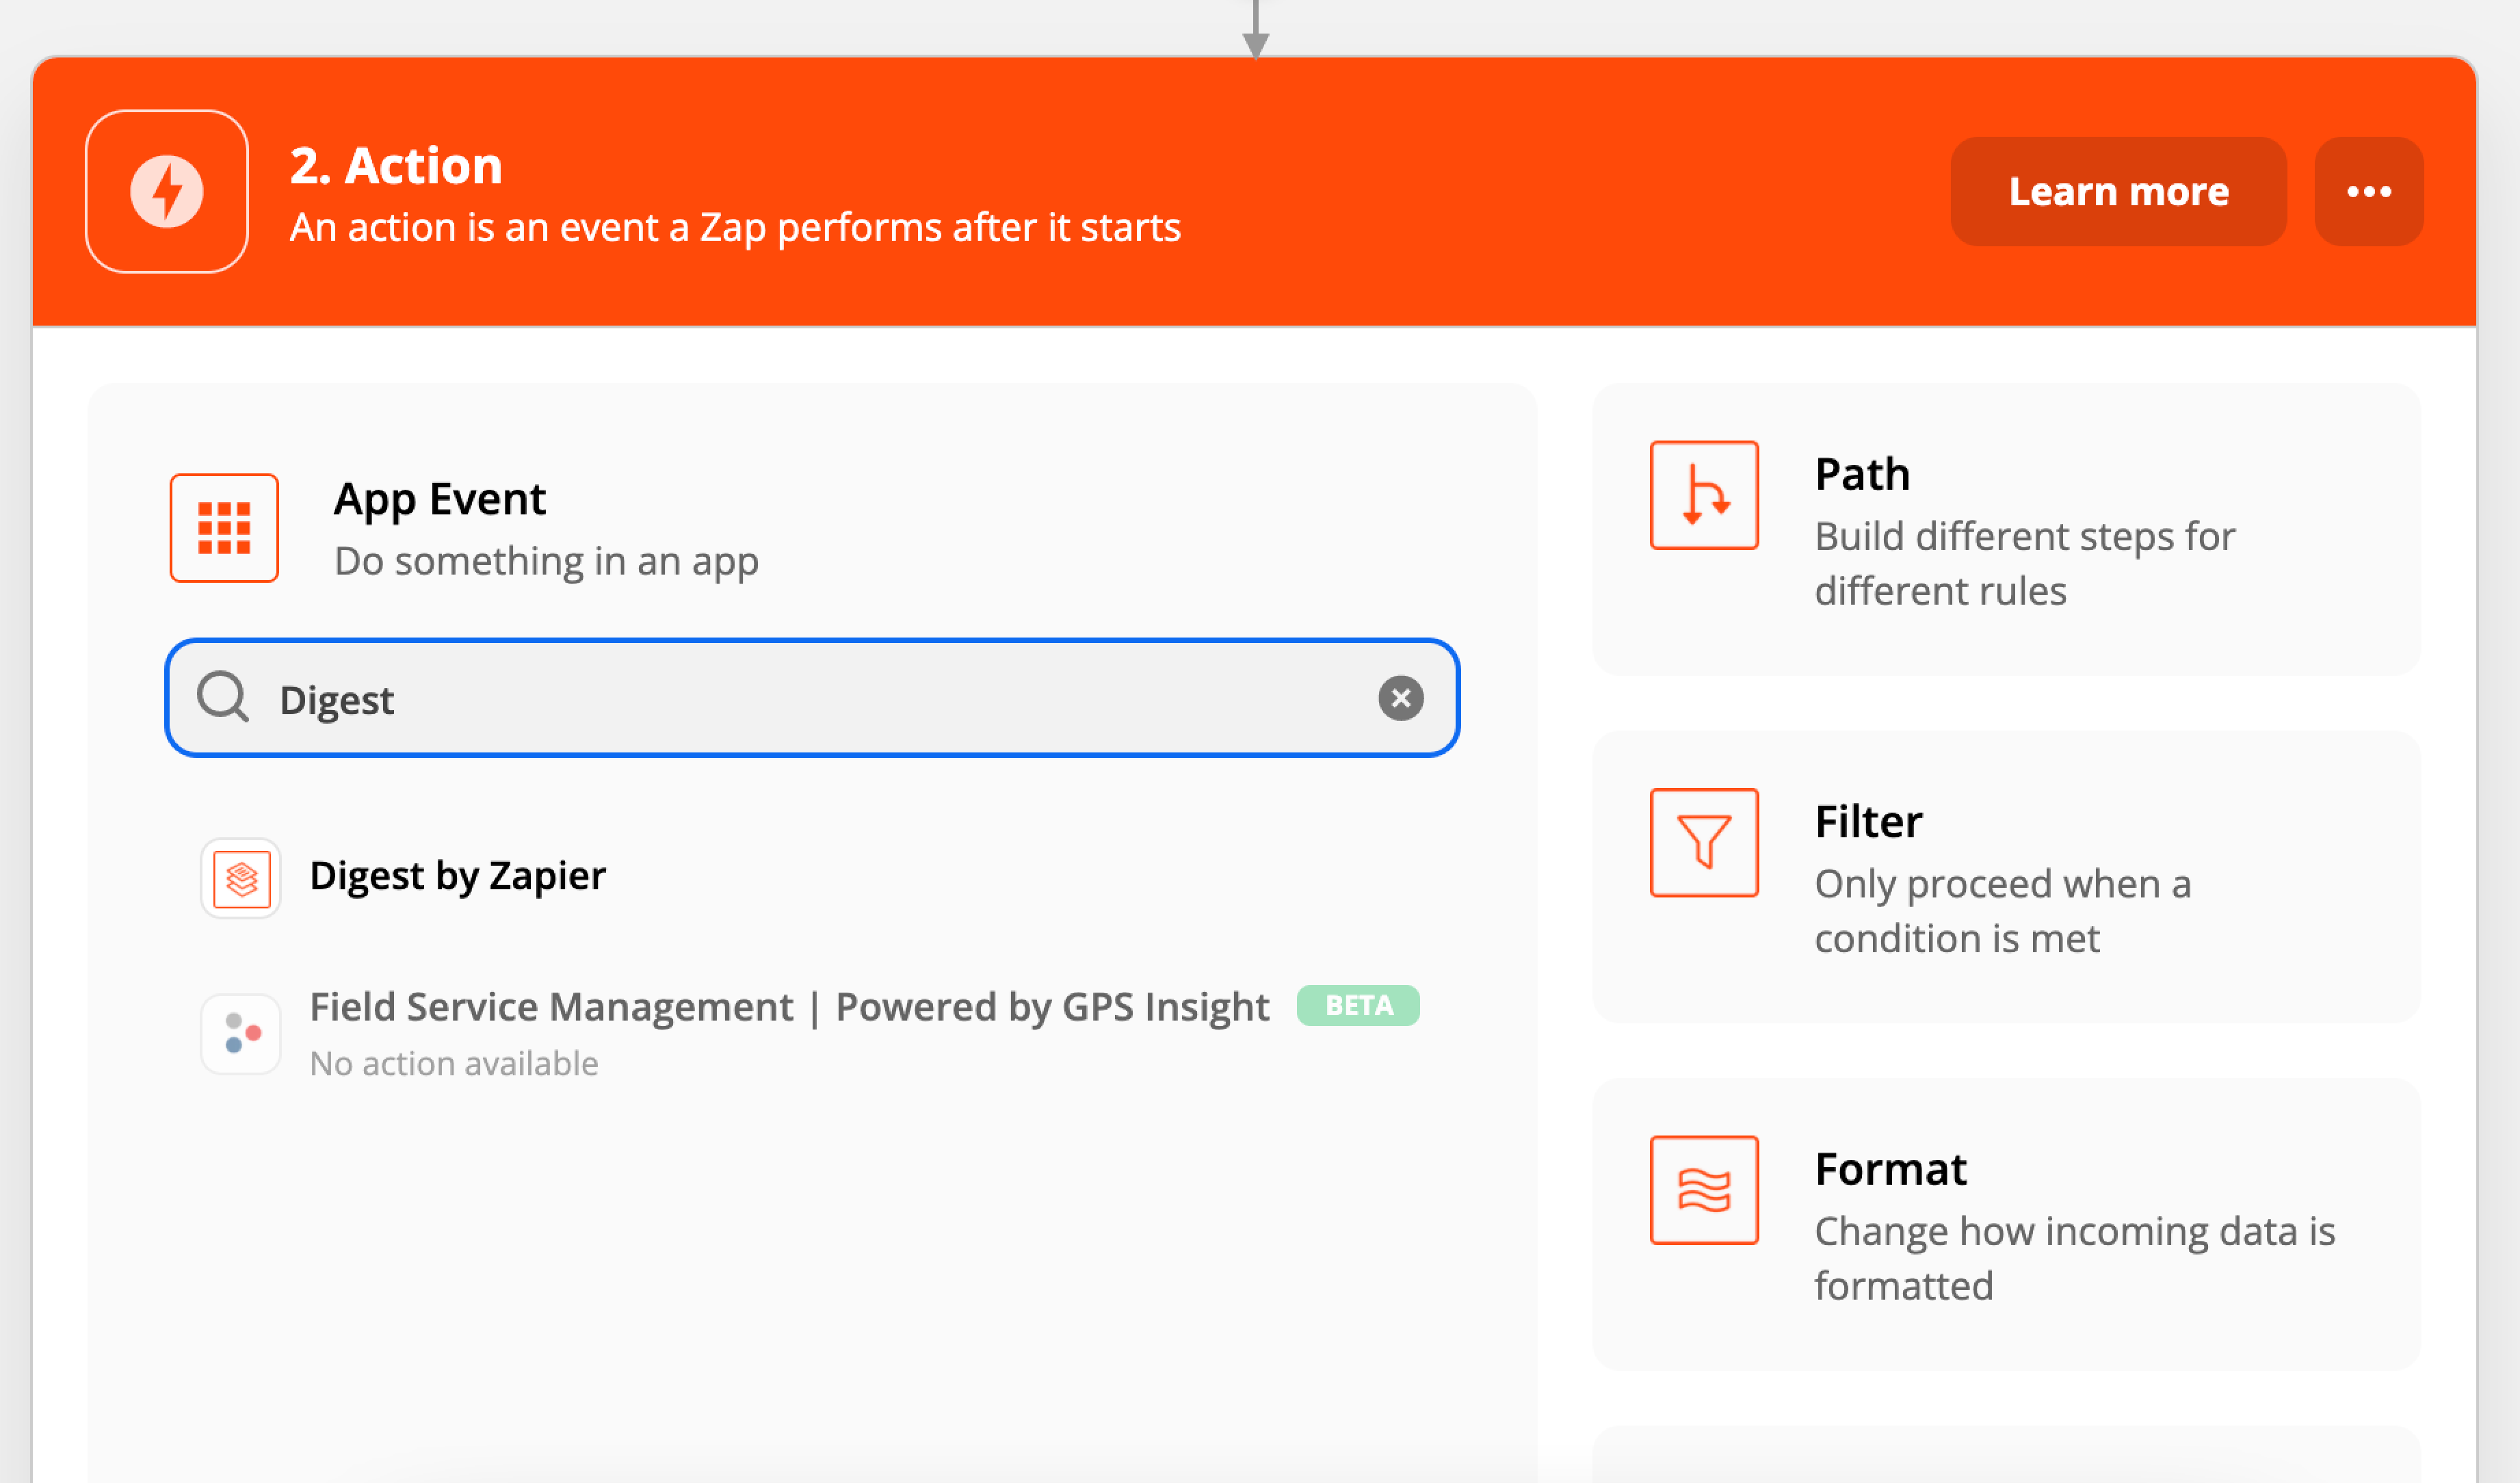The width and height of the screenshot is (2520, 1483).
Task: Open the Learn more button
Action: [2118, 191]
